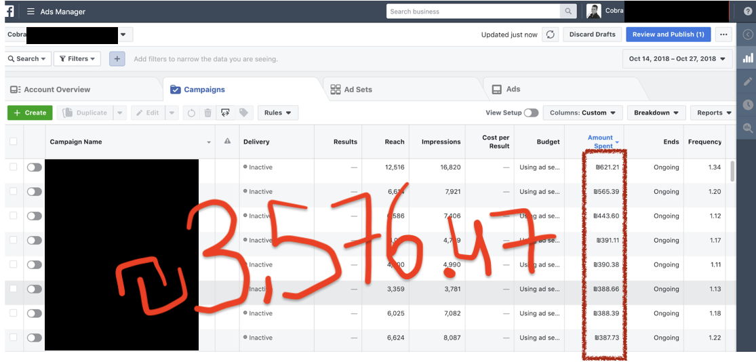Check the select-all campaigns checkbox
The width and height of the screenshot is (756, 362).
tap(14, 142)
